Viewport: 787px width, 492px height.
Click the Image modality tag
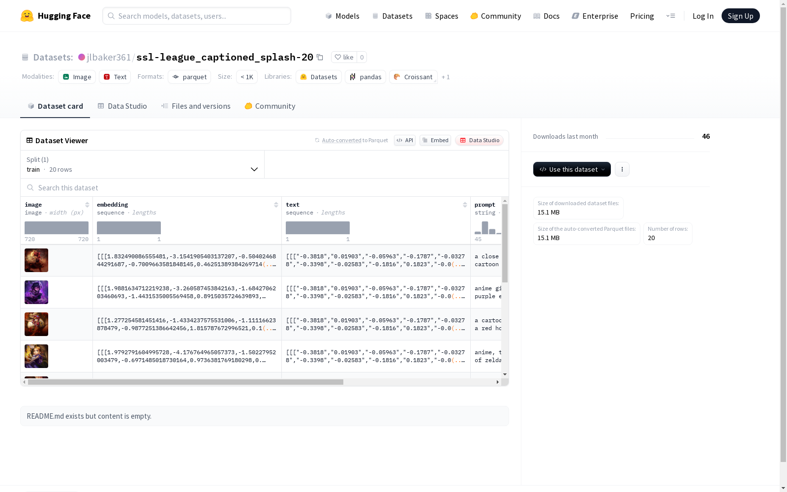(x=77, y=77)
